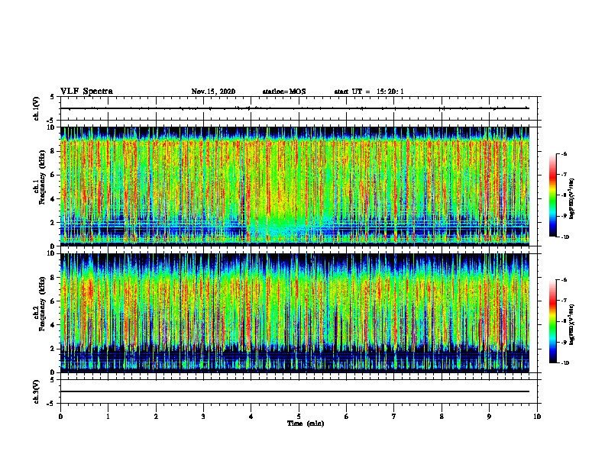Screen dimensions: 605x467
Task: Select the log(PSD) label beside ch.2 colorbar
Action: (x=572, y=324)
